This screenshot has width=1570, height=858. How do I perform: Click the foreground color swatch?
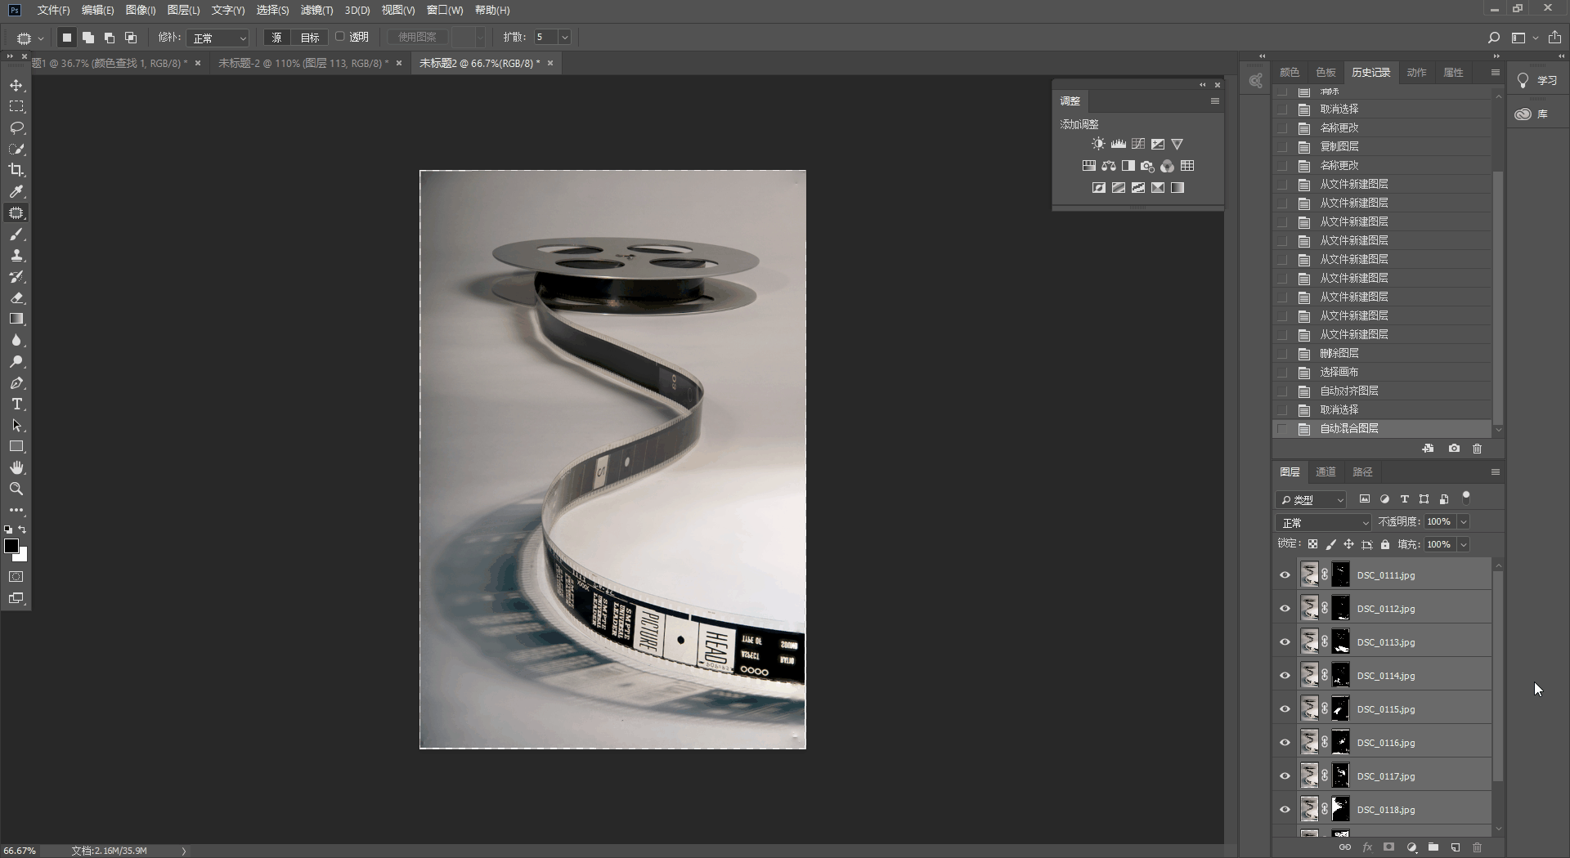click(x=11, y=546)
